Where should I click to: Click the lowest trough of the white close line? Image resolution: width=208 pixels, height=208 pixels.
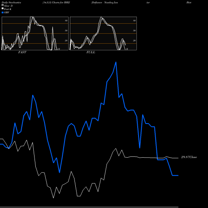[54, 198]
